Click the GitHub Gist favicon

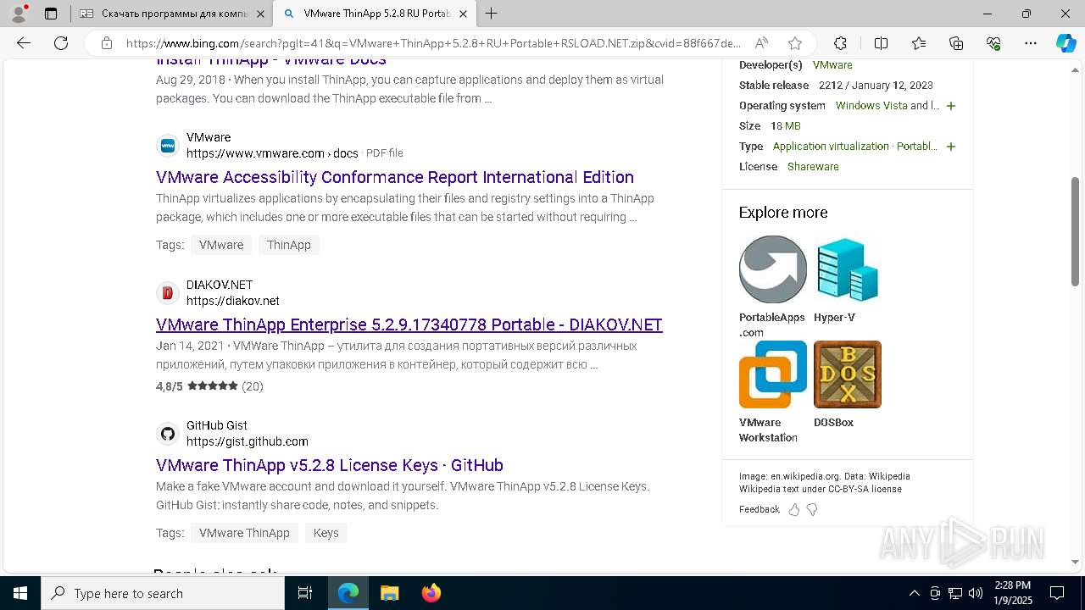[x=168, y=434]
